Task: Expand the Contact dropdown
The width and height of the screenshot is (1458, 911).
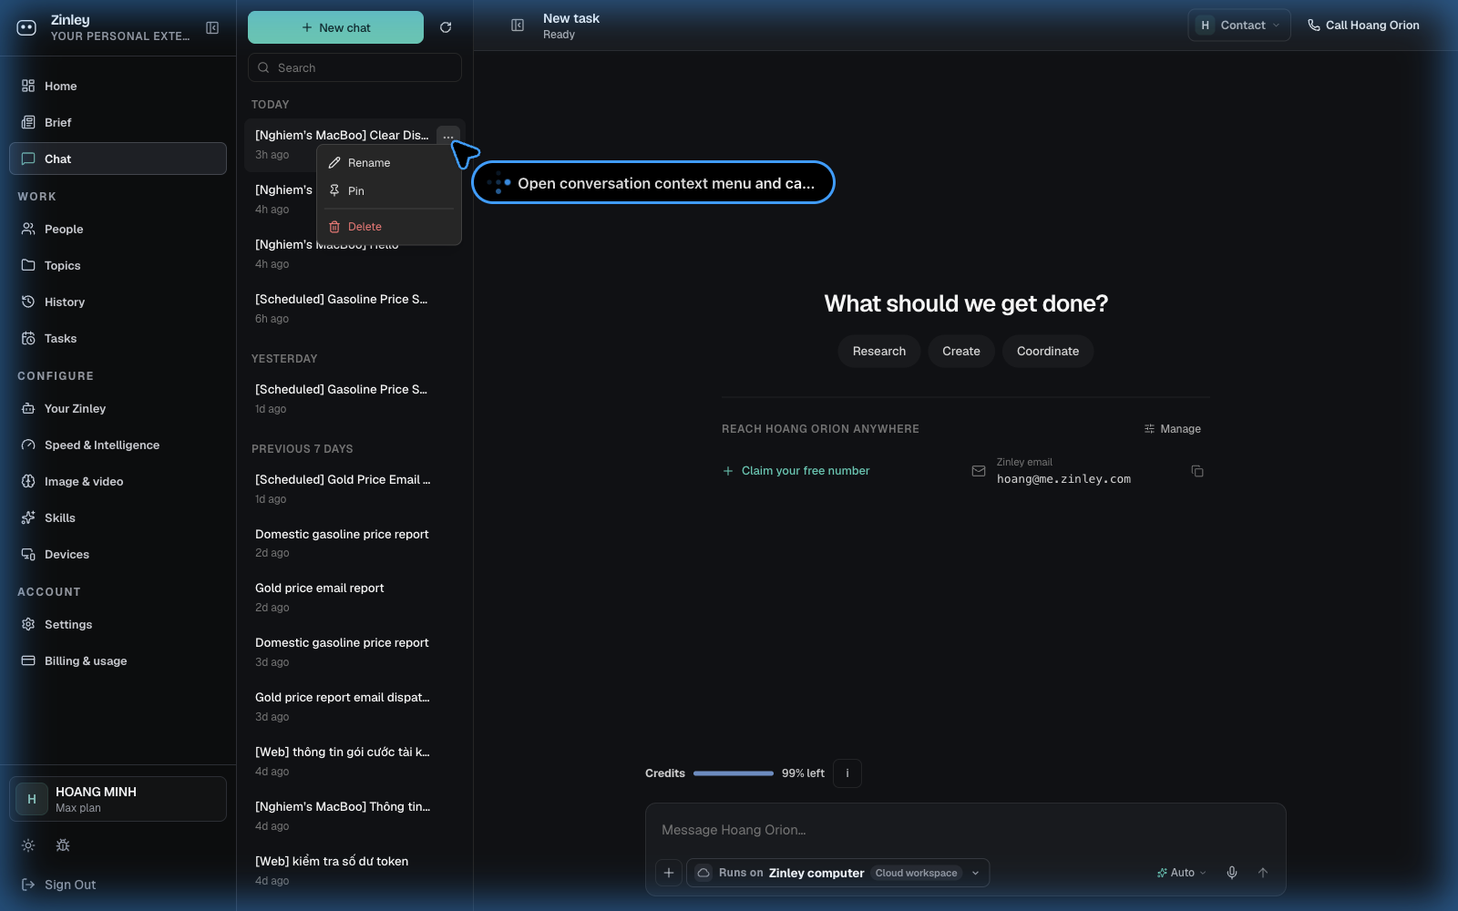Action: point(1239,26)
